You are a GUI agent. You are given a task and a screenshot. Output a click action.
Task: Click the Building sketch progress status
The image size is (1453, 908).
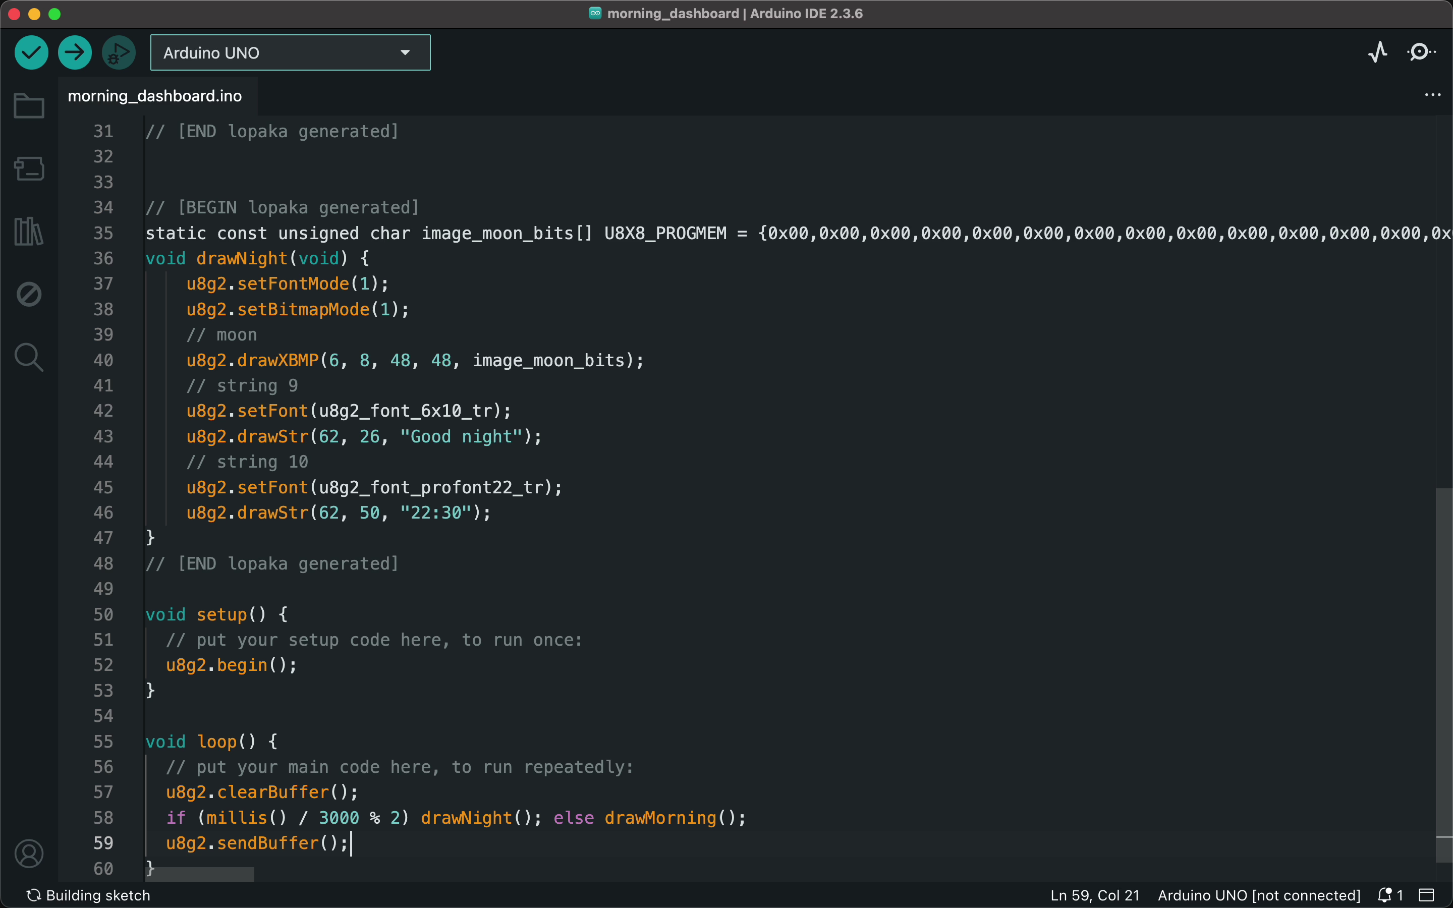tap(88, 895)
